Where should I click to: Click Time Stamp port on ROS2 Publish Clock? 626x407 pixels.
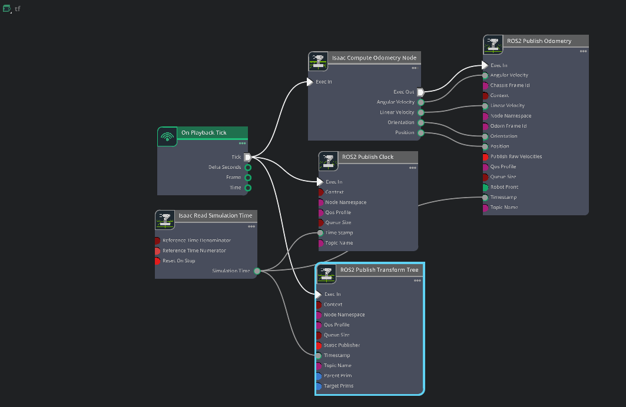point(320,233)
